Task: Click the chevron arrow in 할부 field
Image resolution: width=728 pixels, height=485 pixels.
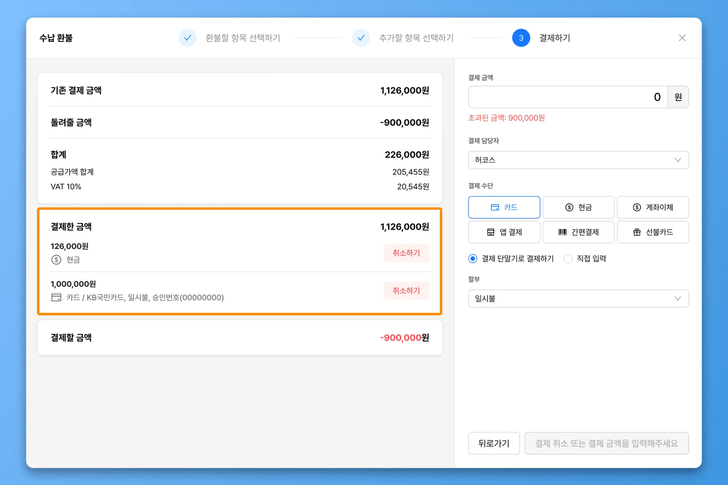Action: [x=678, y=298]
